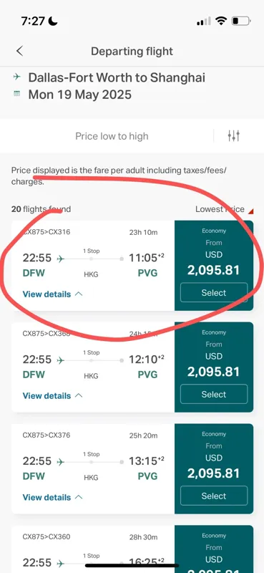This screenshot has height=573, width=264.
Task: Tap the Economy fare panel of CX875>CX376
Action: point(214,468)
